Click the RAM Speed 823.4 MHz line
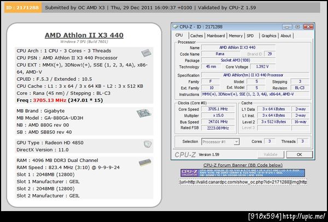 pyautogui.click(x=68, y=167)
